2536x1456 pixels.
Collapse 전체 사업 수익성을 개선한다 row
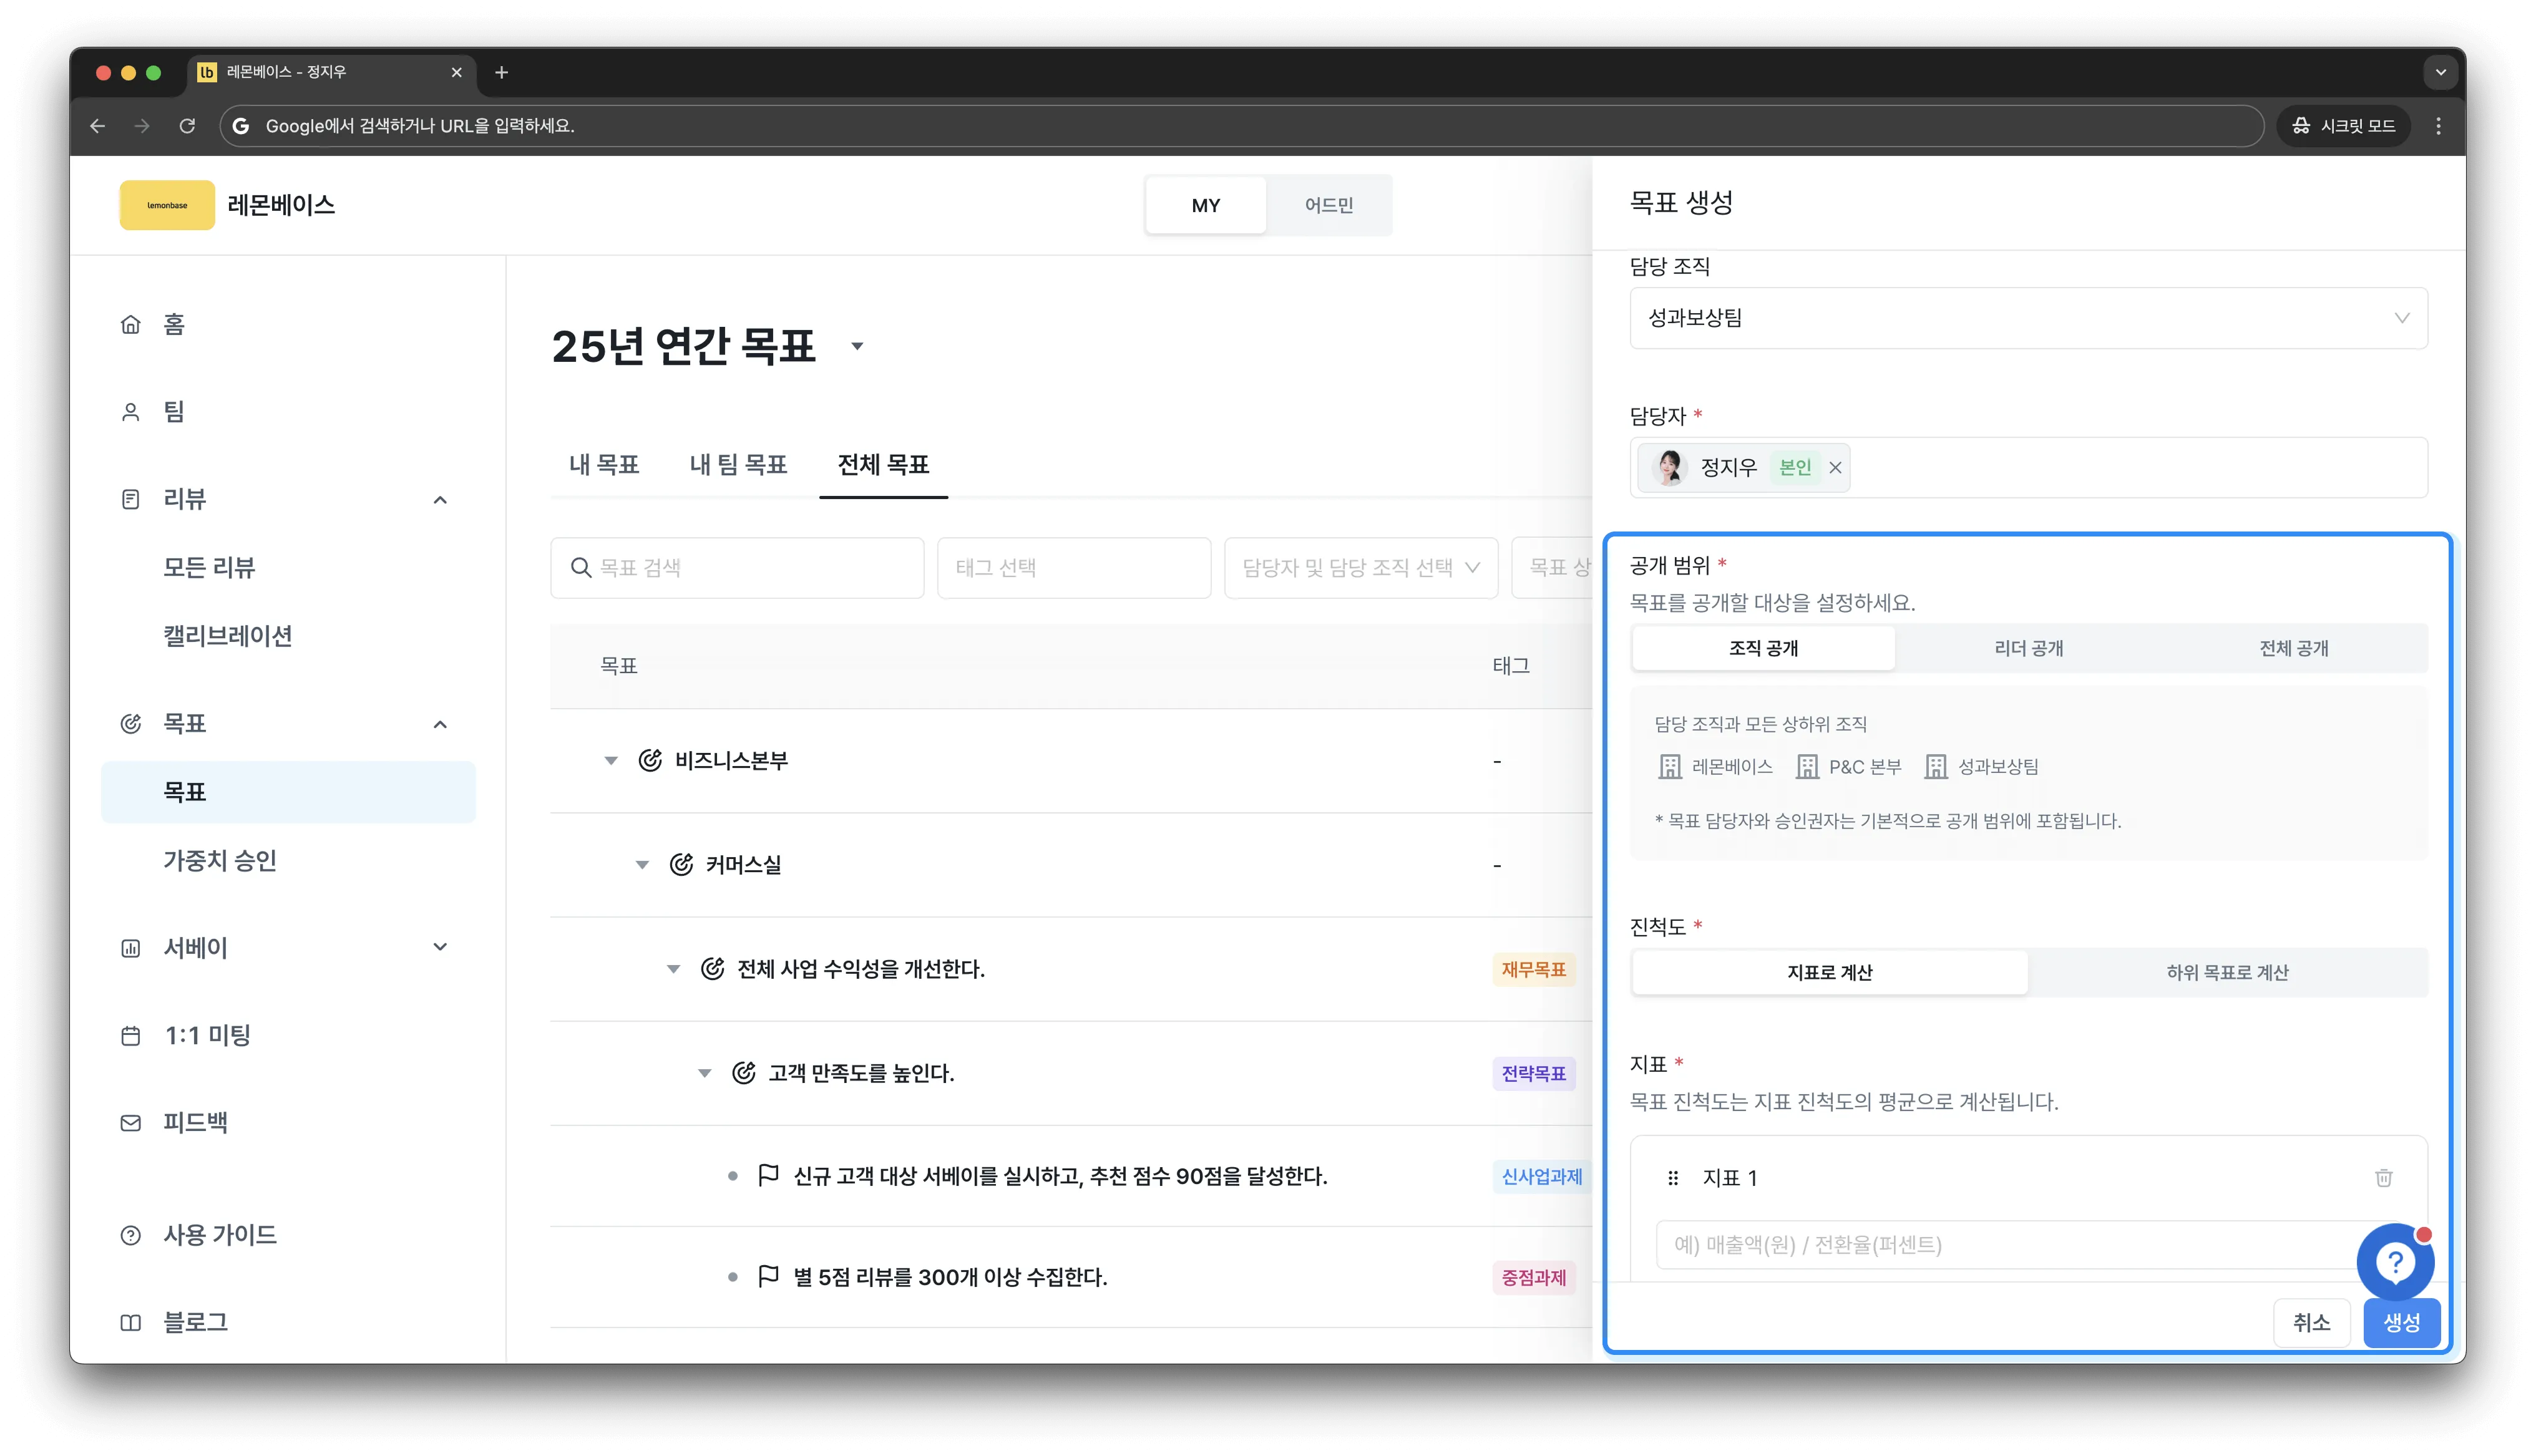[673, 969]
